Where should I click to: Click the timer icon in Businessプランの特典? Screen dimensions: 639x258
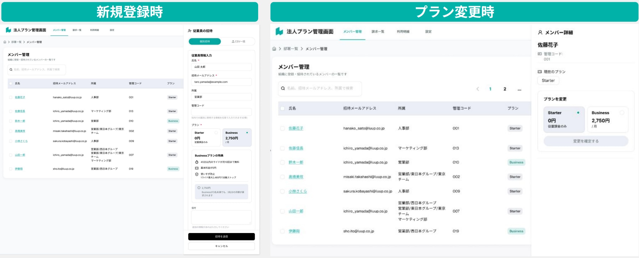[197, 162]
